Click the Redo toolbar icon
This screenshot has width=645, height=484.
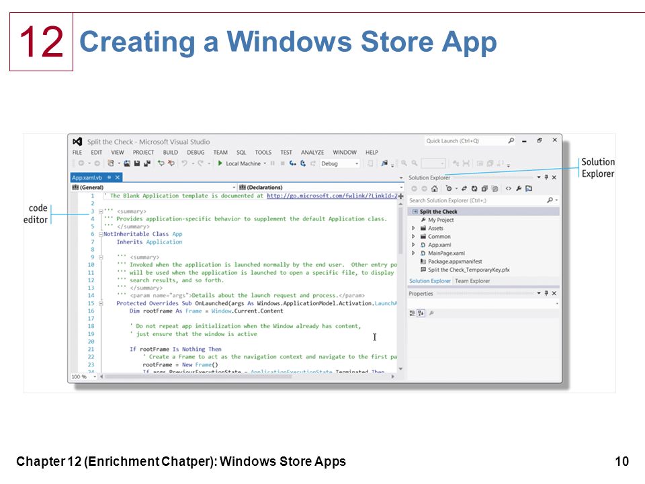tap(200, 163)
